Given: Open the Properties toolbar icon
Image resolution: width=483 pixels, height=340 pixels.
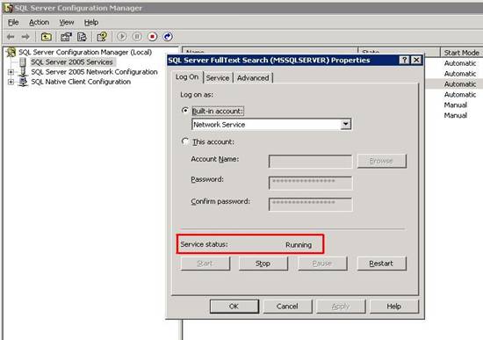Looking at the screenshot, I should point(66,37).
